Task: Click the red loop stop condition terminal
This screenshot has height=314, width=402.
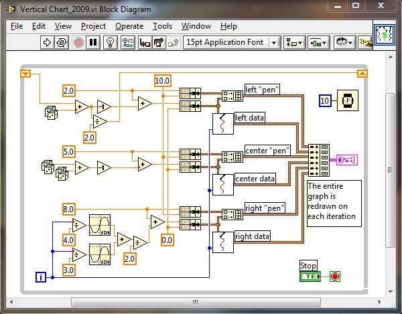Action: click(335, 276)
